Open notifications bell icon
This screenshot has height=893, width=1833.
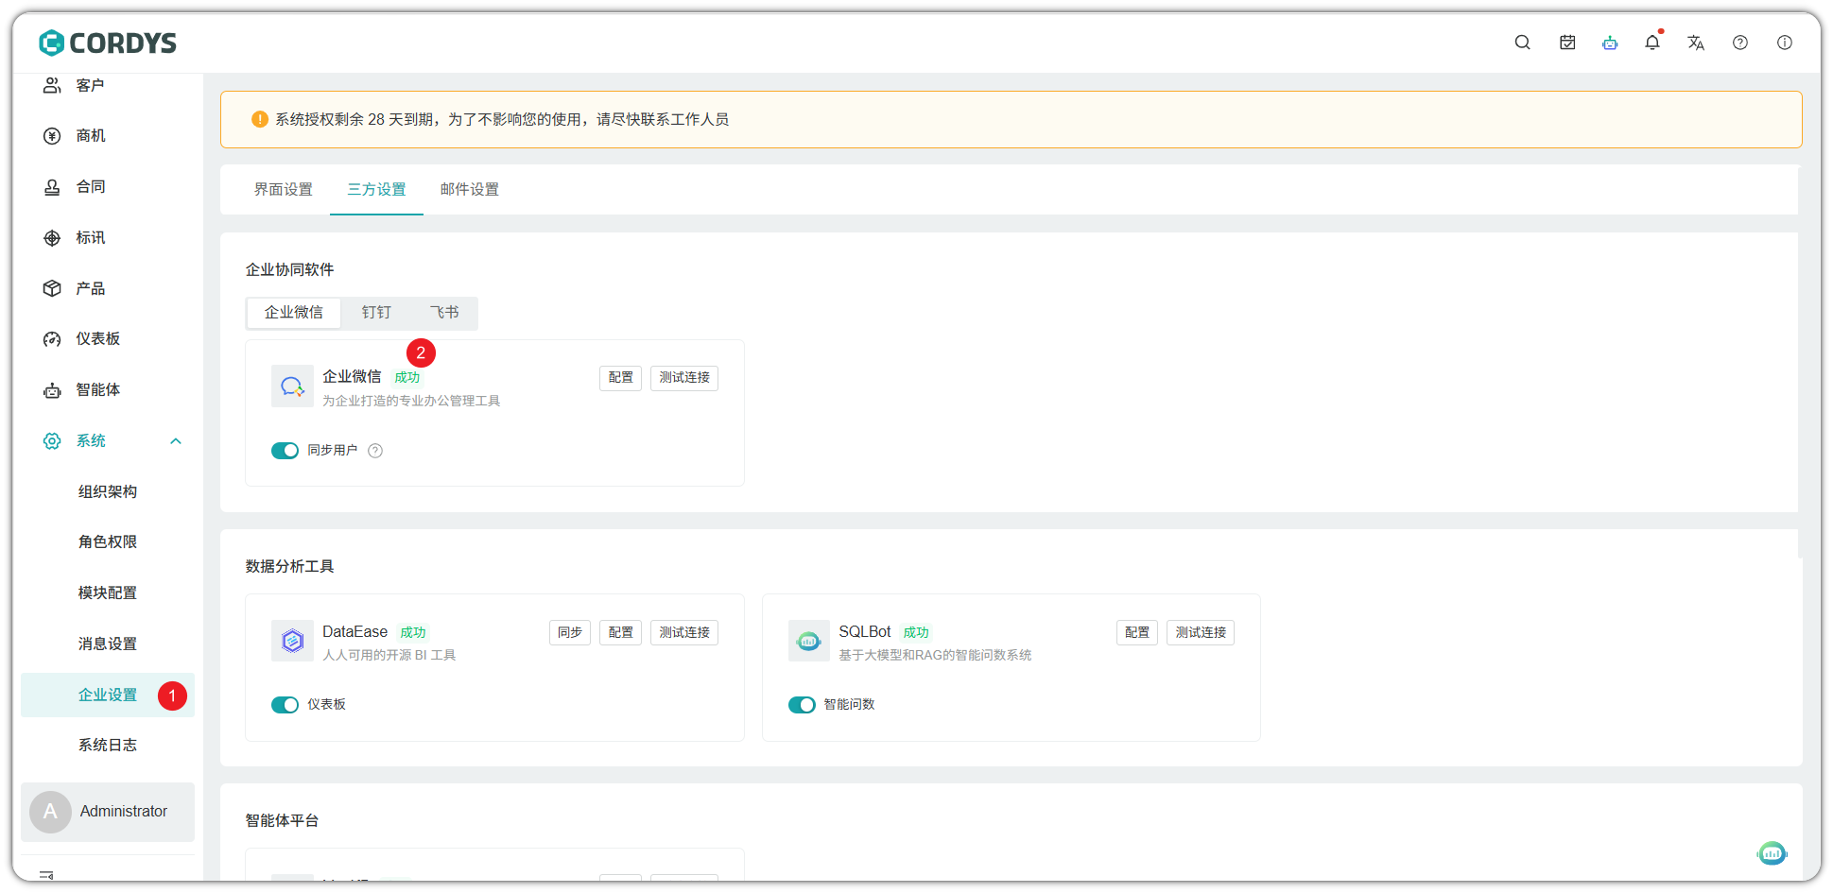pos(1652,43)
